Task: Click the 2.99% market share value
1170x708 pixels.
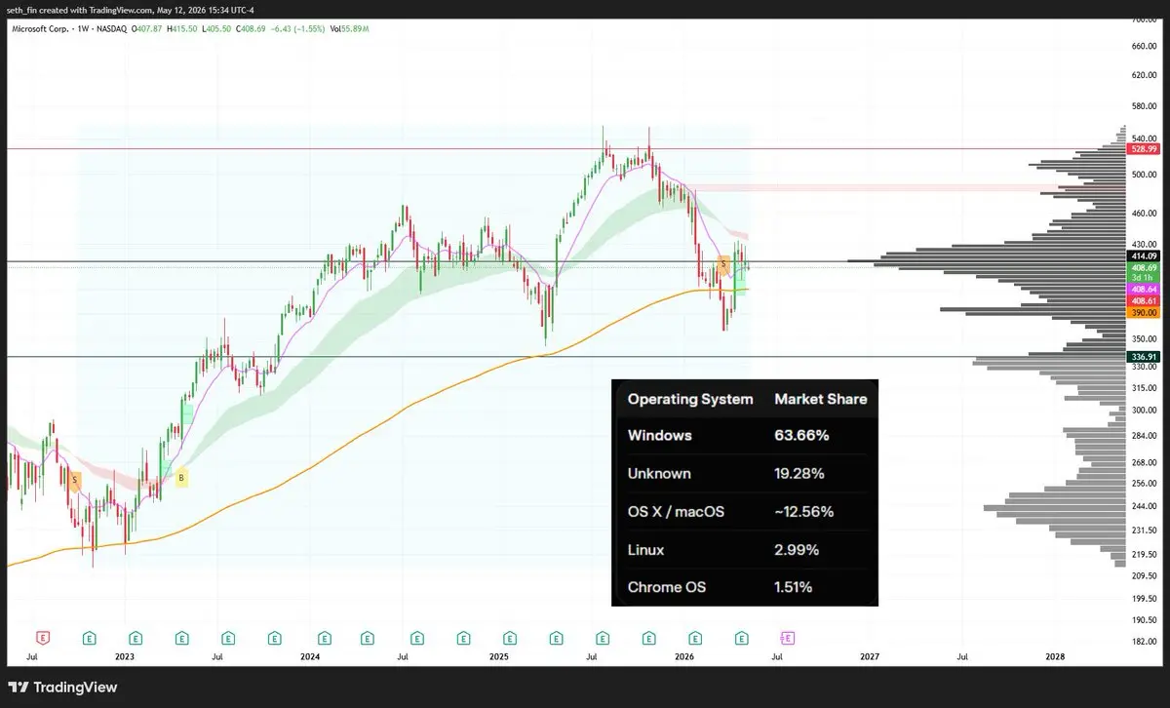Action: [x=797, y=550]
